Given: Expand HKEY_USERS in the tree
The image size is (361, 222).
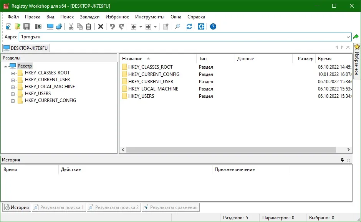Looking at the screenshot, I should coord(13,94).
